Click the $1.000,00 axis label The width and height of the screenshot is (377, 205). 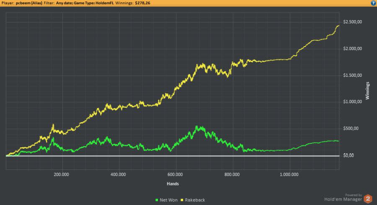point(352,102)
